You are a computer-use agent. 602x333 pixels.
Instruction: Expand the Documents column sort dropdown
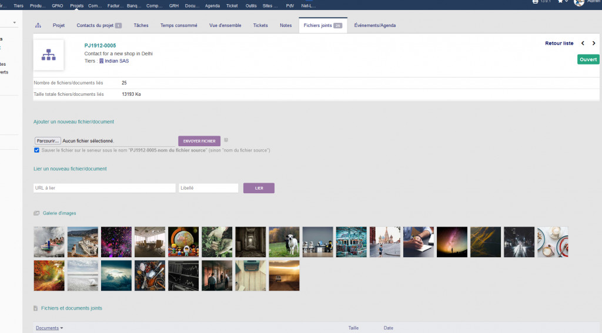(x=61, y=328)
